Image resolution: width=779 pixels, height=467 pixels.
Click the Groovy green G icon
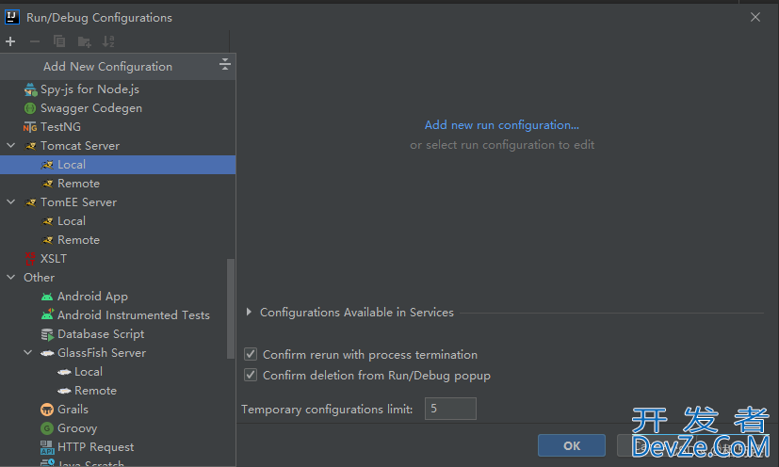[x=47, y=428]
